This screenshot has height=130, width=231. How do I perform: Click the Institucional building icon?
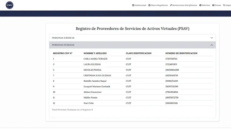click(x=133, y=5)
